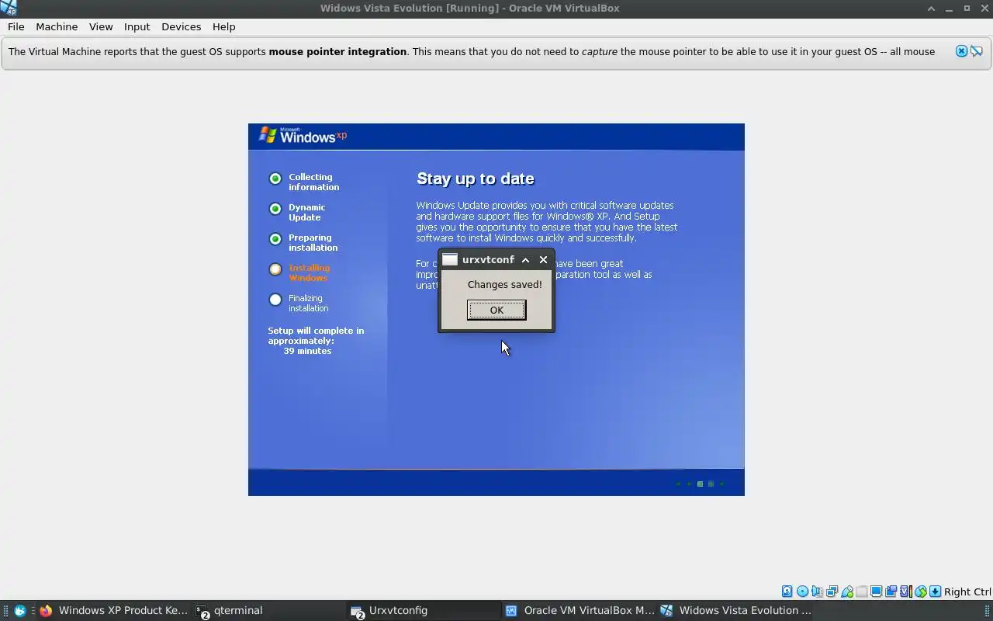The height and width of the screenshot is (621, 993).
Task: Click VirtualBox window icon in title bar
Action: coord(9,8)
